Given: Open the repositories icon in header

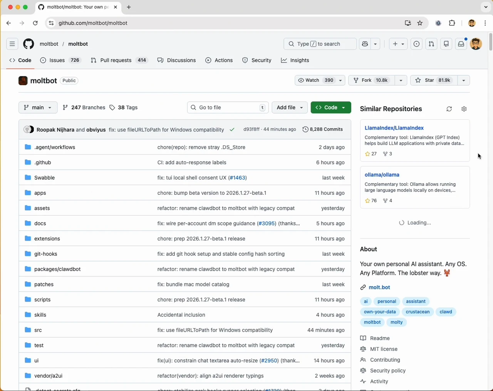Looking at the screenshot, I should tap(446, 44).
